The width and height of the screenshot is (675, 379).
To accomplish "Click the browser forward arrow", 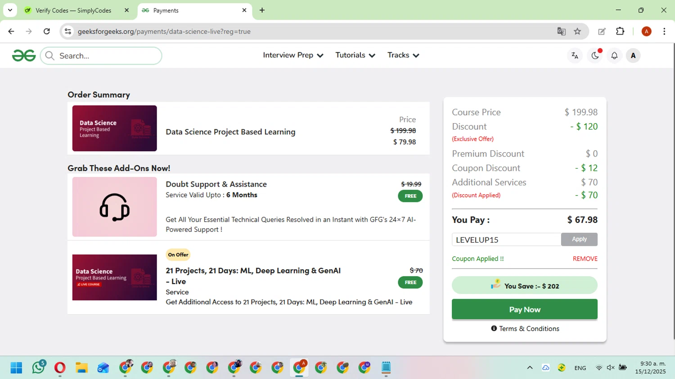I will point(29,31).
